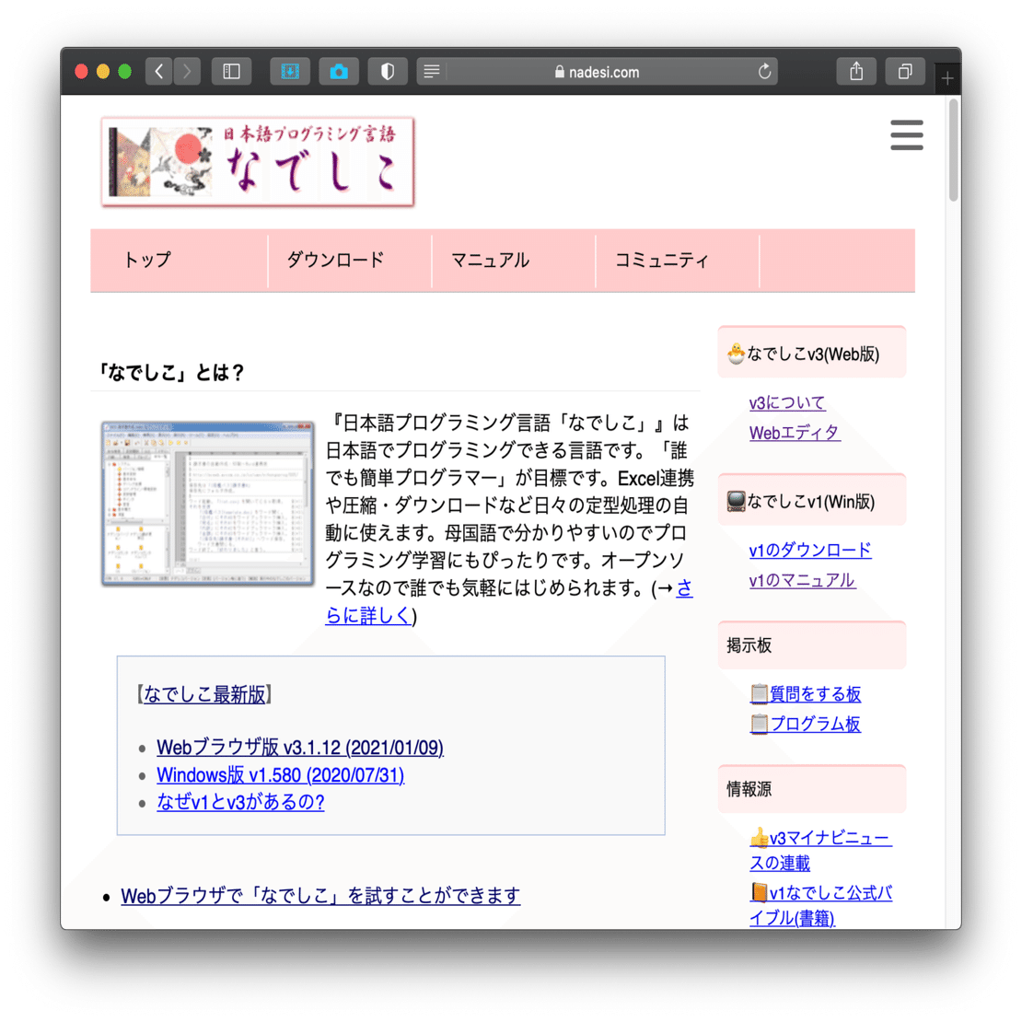This screenshot has width=1022, height=1022.
Task: Open なぜv1とv3があるの? link
Action: pos(240,802)
